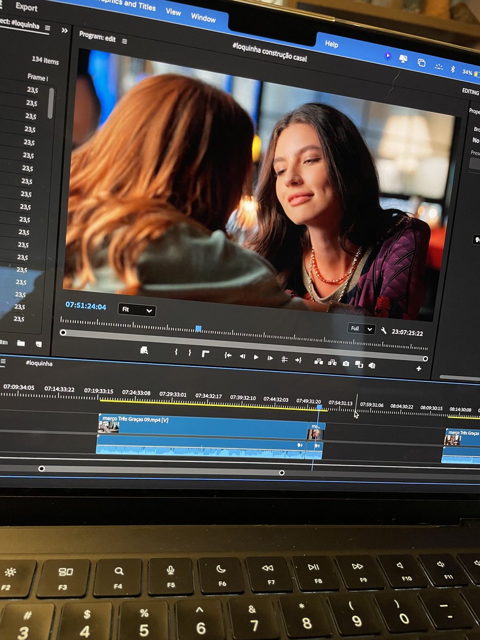Click the Extract icon

click(x=332, y=363)
